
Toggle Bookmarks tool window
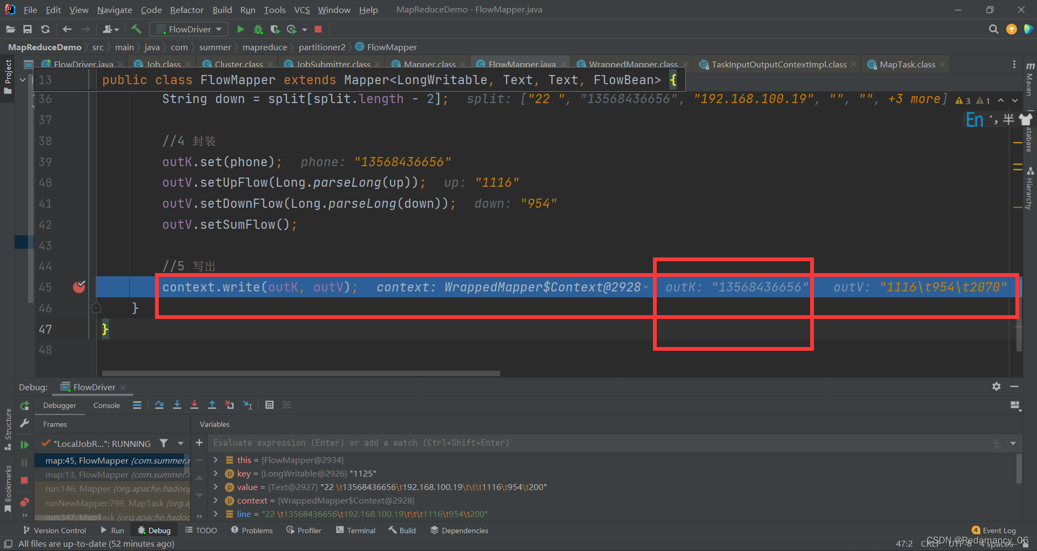(x=8, y=489)
